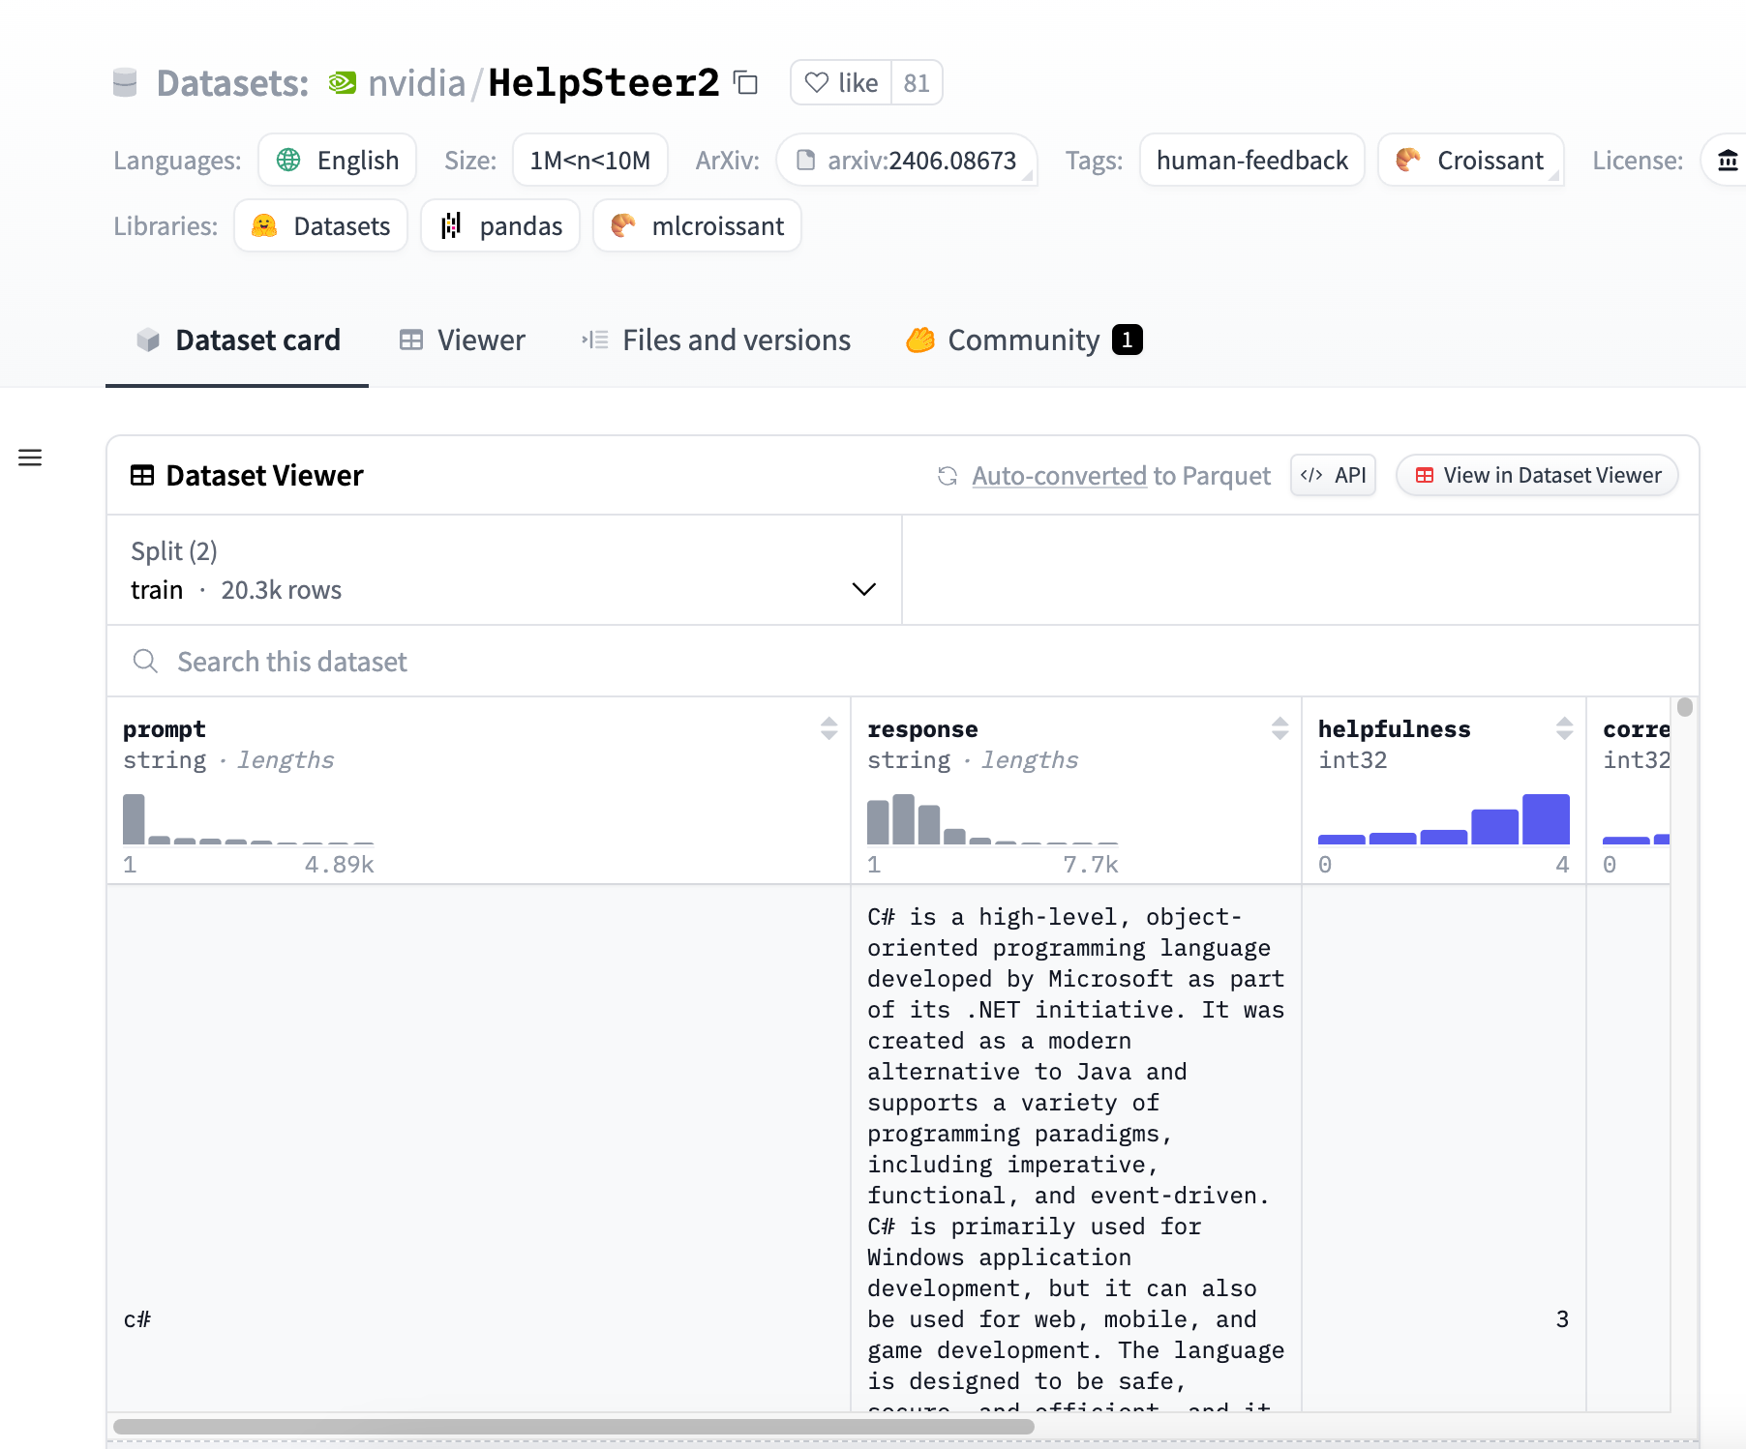Open the hamburger sidebar menu icon
The height and width of the screenshot is (1449, 1746).
pos(30,458)
